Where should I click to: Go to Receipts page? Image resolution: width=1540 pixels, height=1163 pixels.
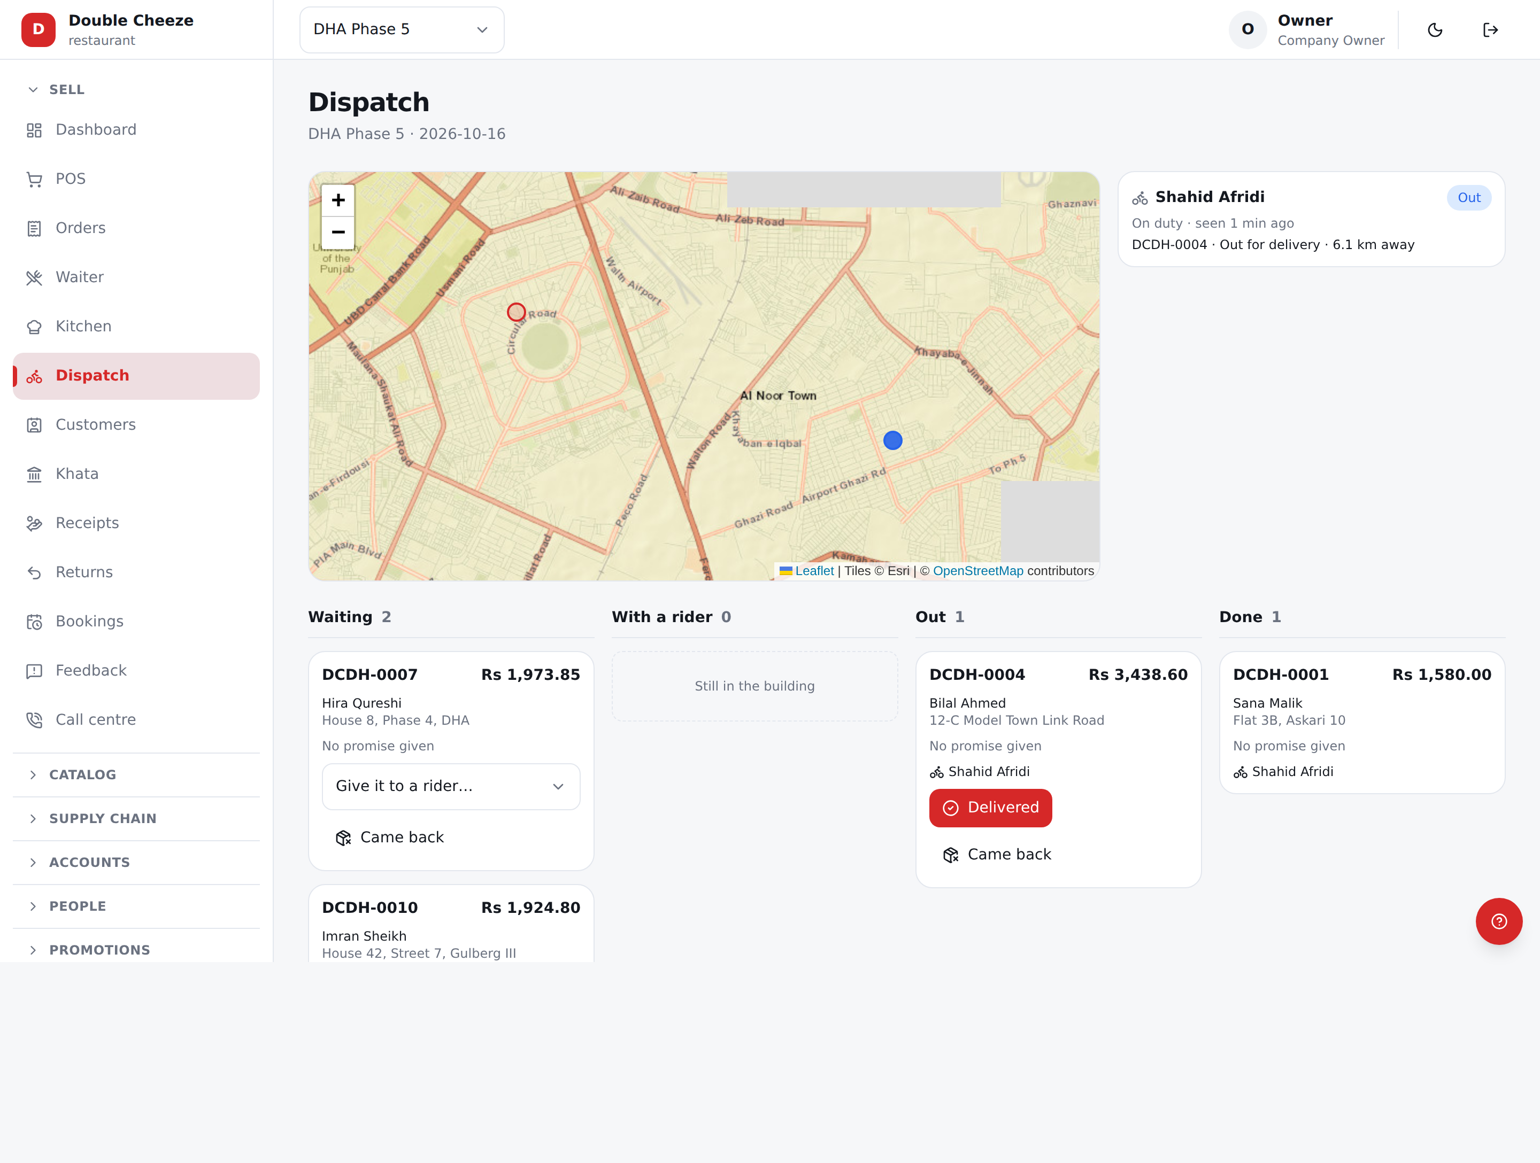[136, 523]
